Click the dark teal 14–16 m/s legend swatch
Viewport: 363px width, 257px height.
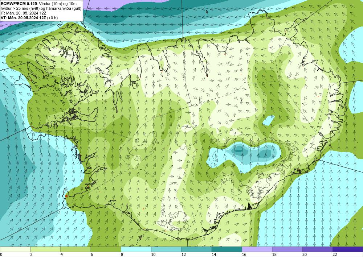point(227,249)
